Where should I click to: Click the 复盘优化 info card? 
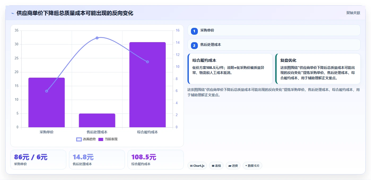318,69
